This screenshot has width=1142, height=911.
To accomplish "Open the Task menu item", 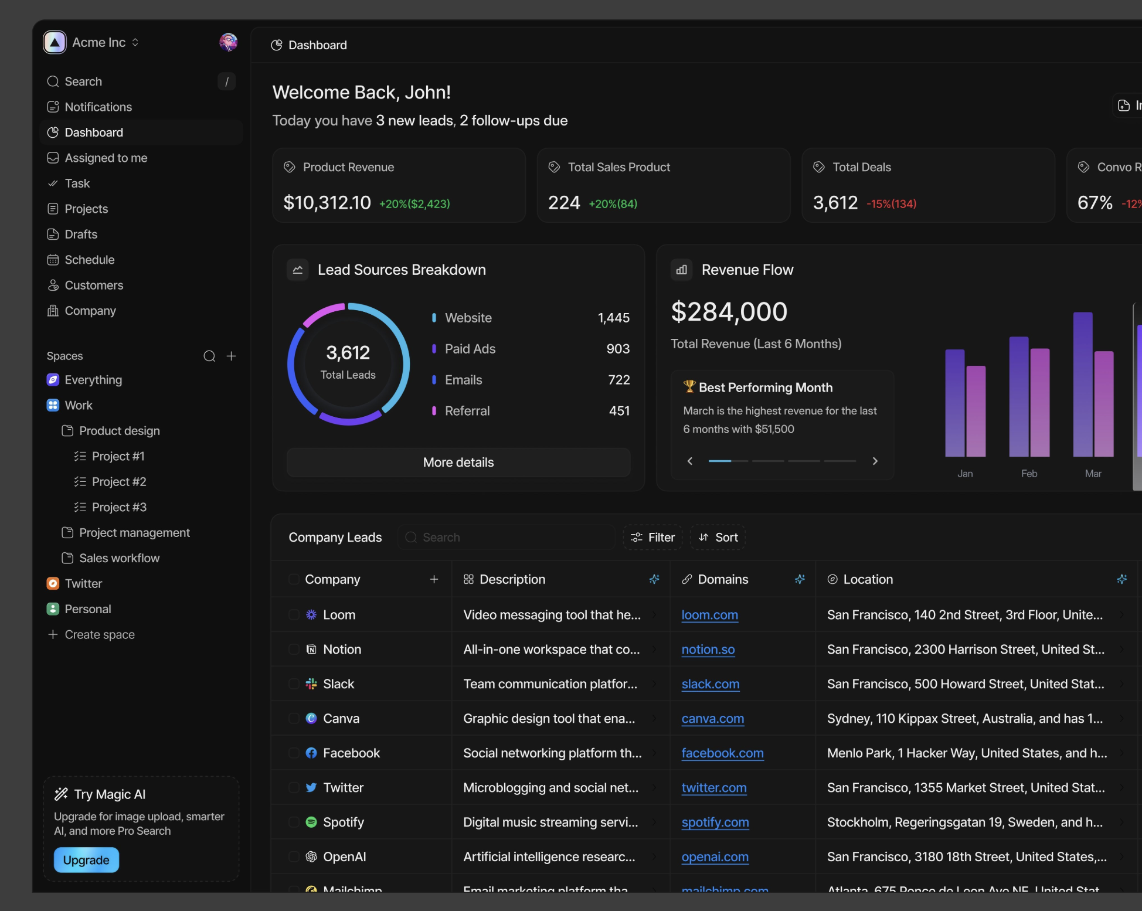I will 141,183.
